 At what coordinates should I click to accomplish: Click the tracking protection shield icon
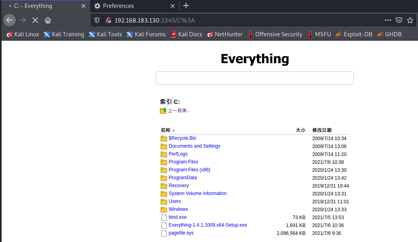tap(97, 20)
